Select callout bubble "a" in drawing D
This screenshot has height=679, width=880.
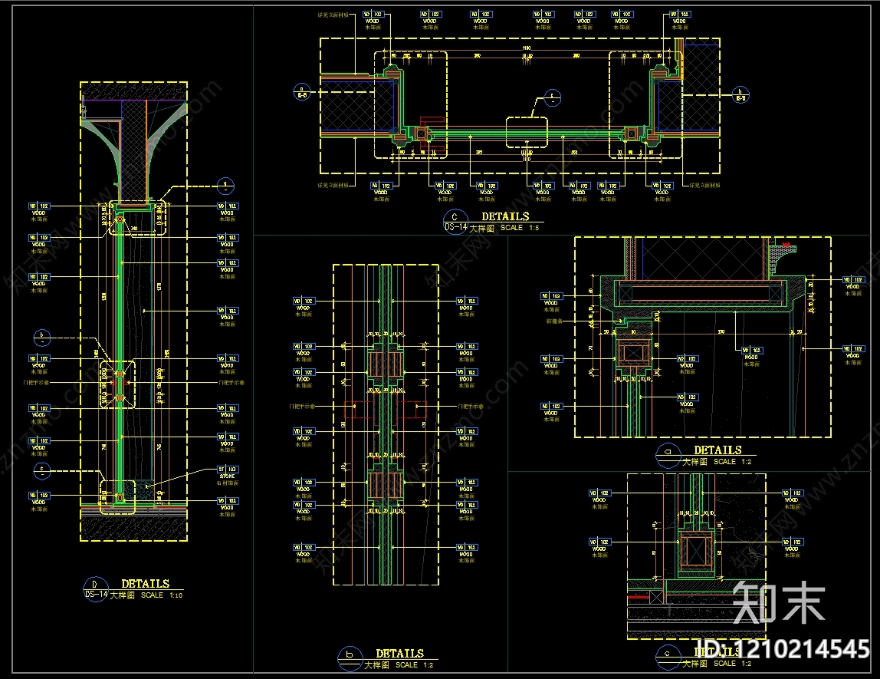[x=225, y=186]
